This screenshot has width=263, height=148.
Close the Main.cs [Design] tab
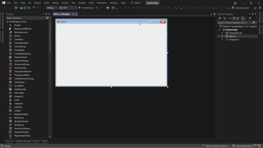[76, 14]
